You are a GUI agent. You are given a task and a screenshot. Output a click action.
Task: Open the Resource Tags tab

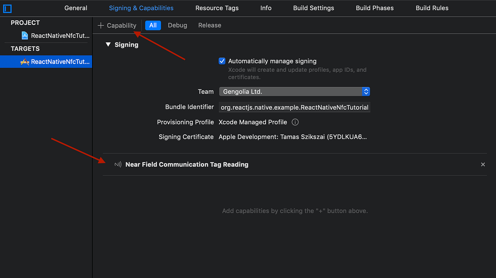[x=217, y=8]
